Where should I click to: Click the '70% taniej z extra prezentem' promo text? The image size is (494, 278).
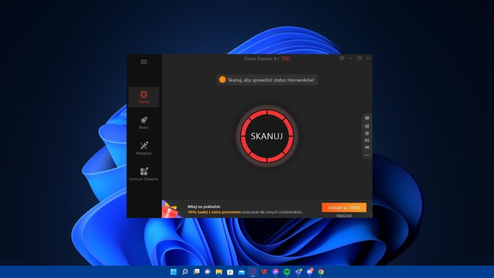click(x=214, y=212)
